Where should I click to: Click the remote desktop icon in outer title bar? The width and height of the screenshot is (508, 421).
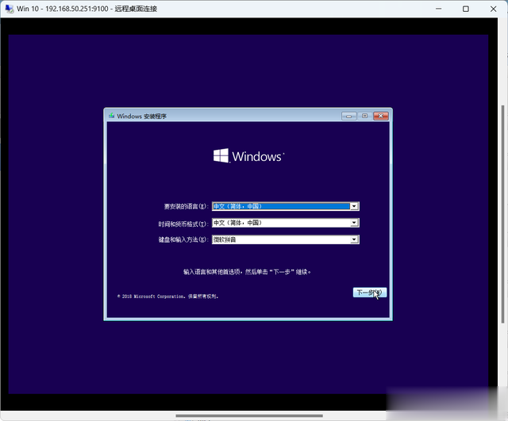(10, 9)
